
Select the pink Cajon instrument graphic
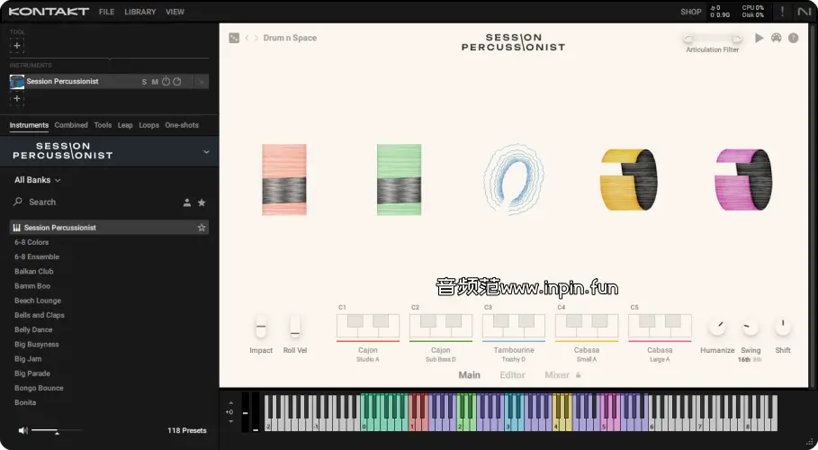click(x=284, y=180)
